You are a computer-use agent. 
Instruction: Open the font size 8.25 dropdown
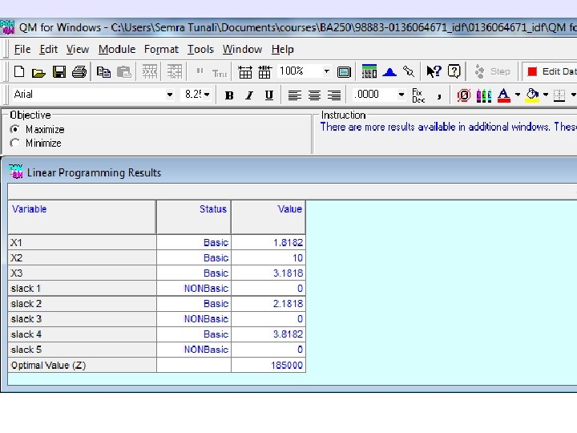[x=208, y=95]
